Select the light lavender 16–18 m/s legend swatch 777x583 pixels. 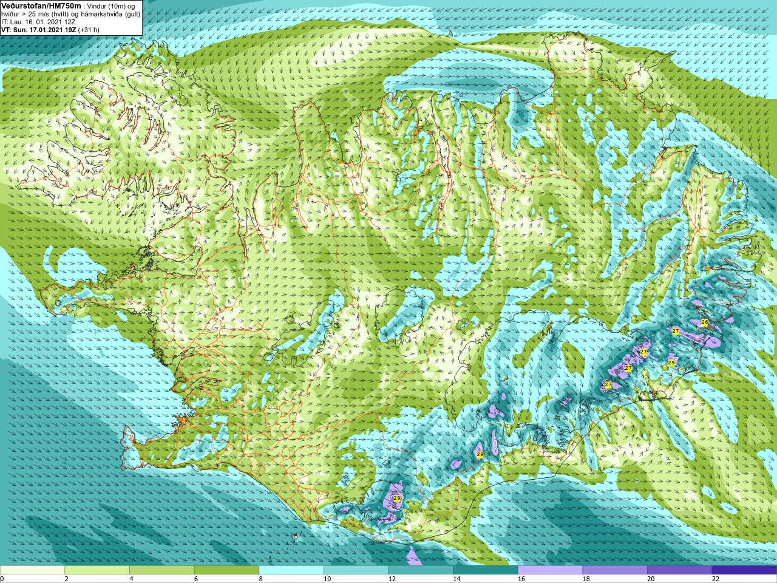click(550, 570)
